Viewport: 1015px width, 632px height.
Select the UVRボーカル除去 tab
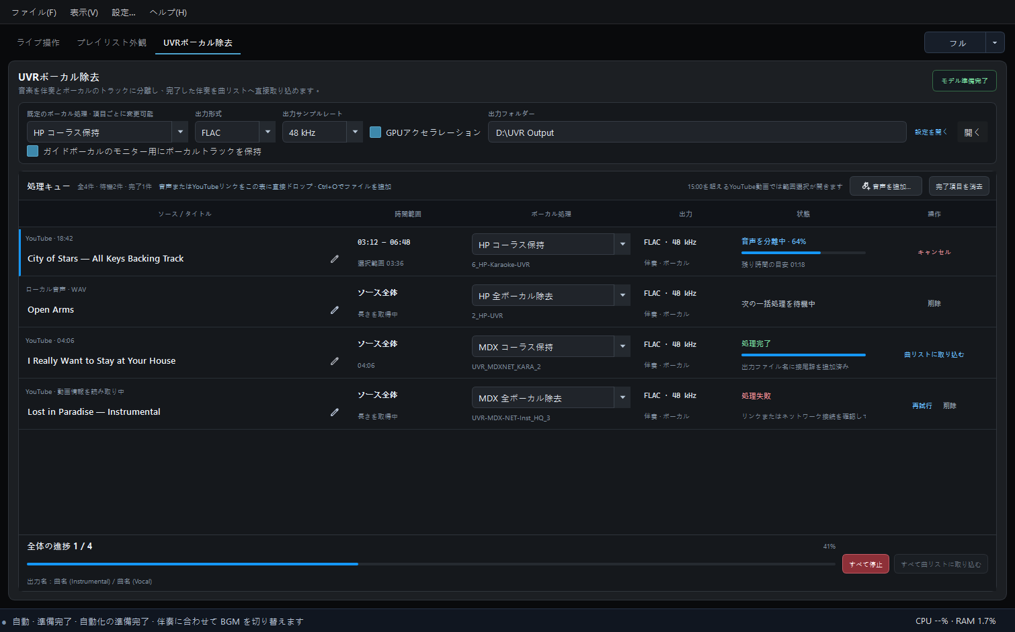[198, 42]
